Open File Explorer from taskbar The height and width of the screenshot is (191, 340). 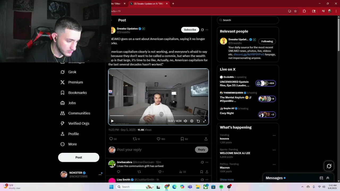(198, 187)
